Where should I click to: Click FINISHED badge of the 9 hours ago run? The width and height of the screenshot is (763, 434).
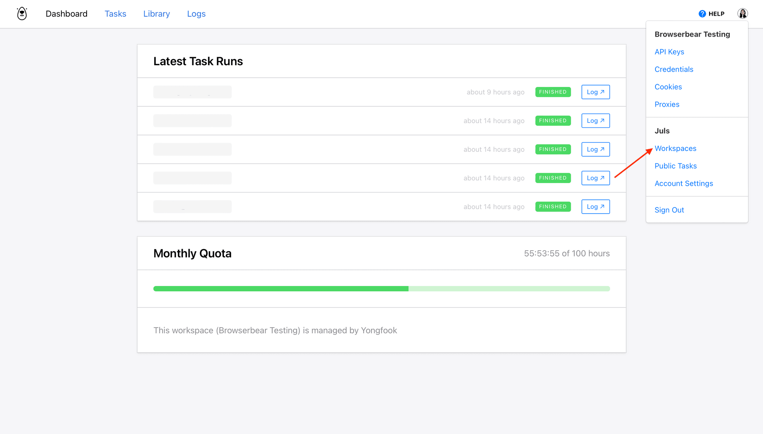553,92
